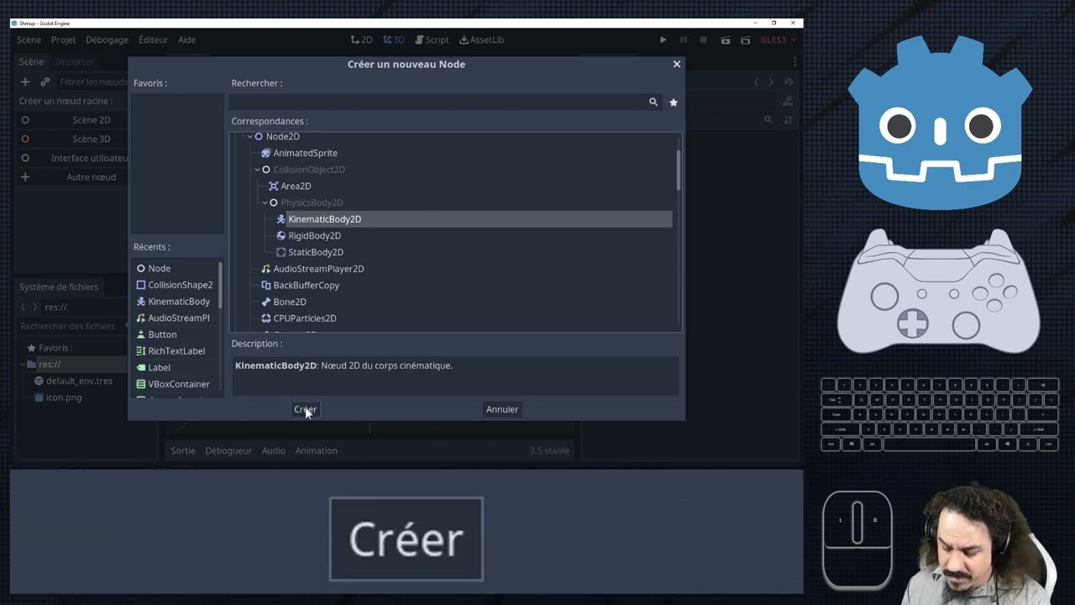The image size is (1075, 605).
Task: Collapse the PhysicsBody2D branch
Action: (x=265, y=203)
